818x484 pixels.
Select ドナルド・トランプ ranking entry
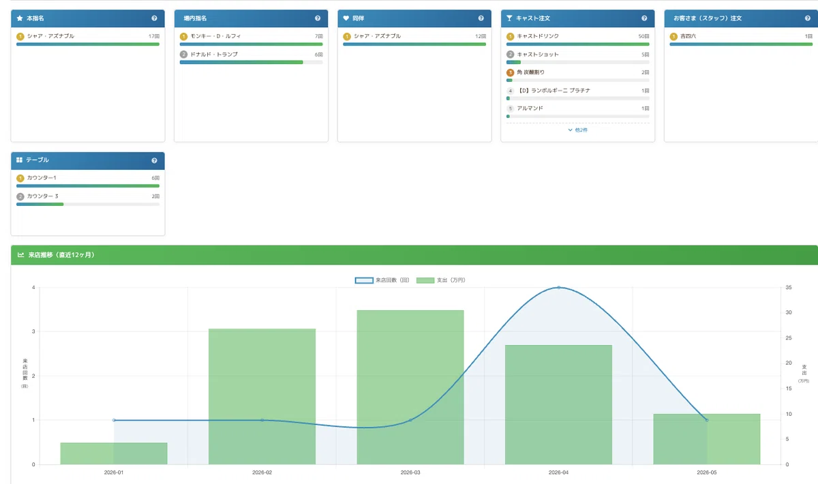(252, 57)
